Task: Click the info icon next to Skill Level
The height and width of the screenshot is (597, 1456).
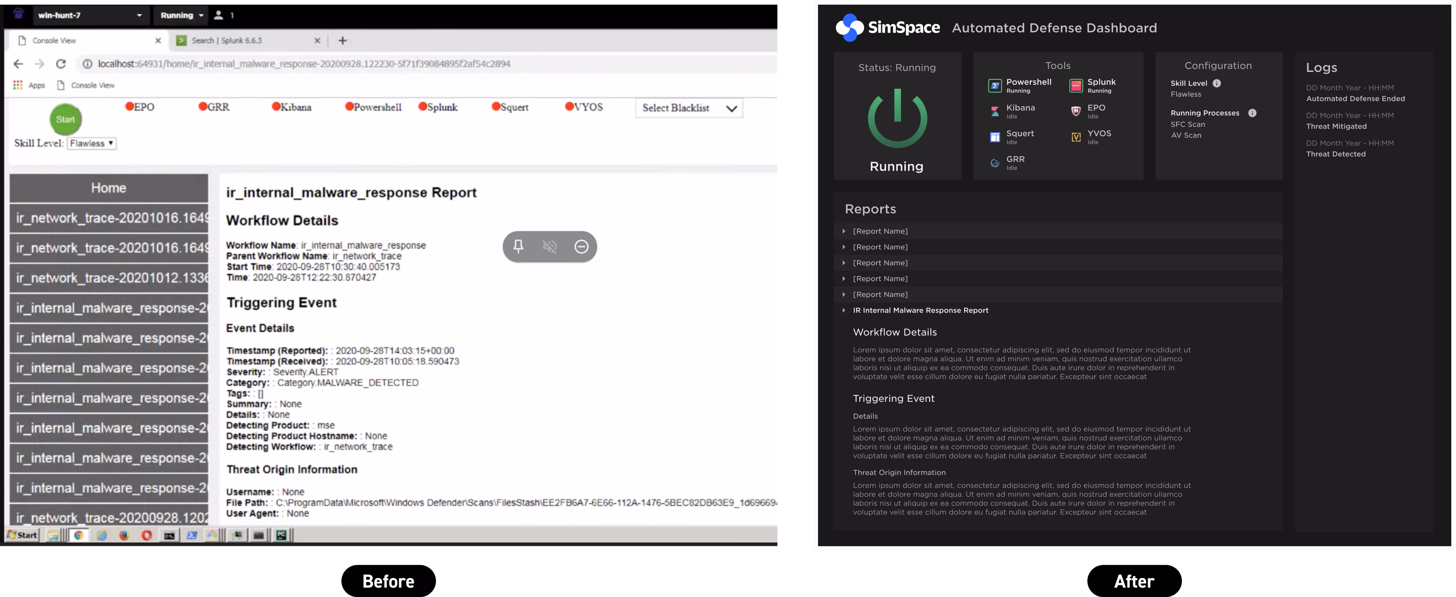Action: coord(1217,83)
